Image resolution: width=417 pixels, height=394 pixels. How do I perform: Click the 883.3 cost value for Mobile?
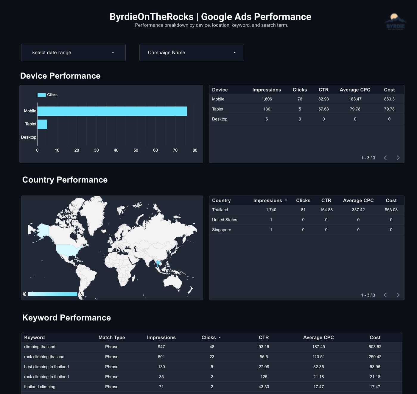[x=389, y=99]
